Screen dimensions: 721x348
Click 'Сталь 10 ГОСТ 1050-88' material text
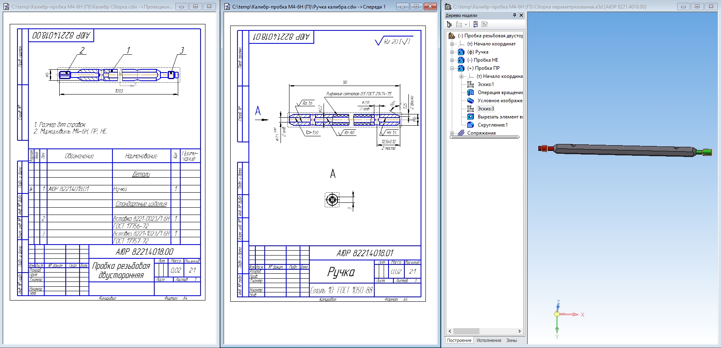341,290
